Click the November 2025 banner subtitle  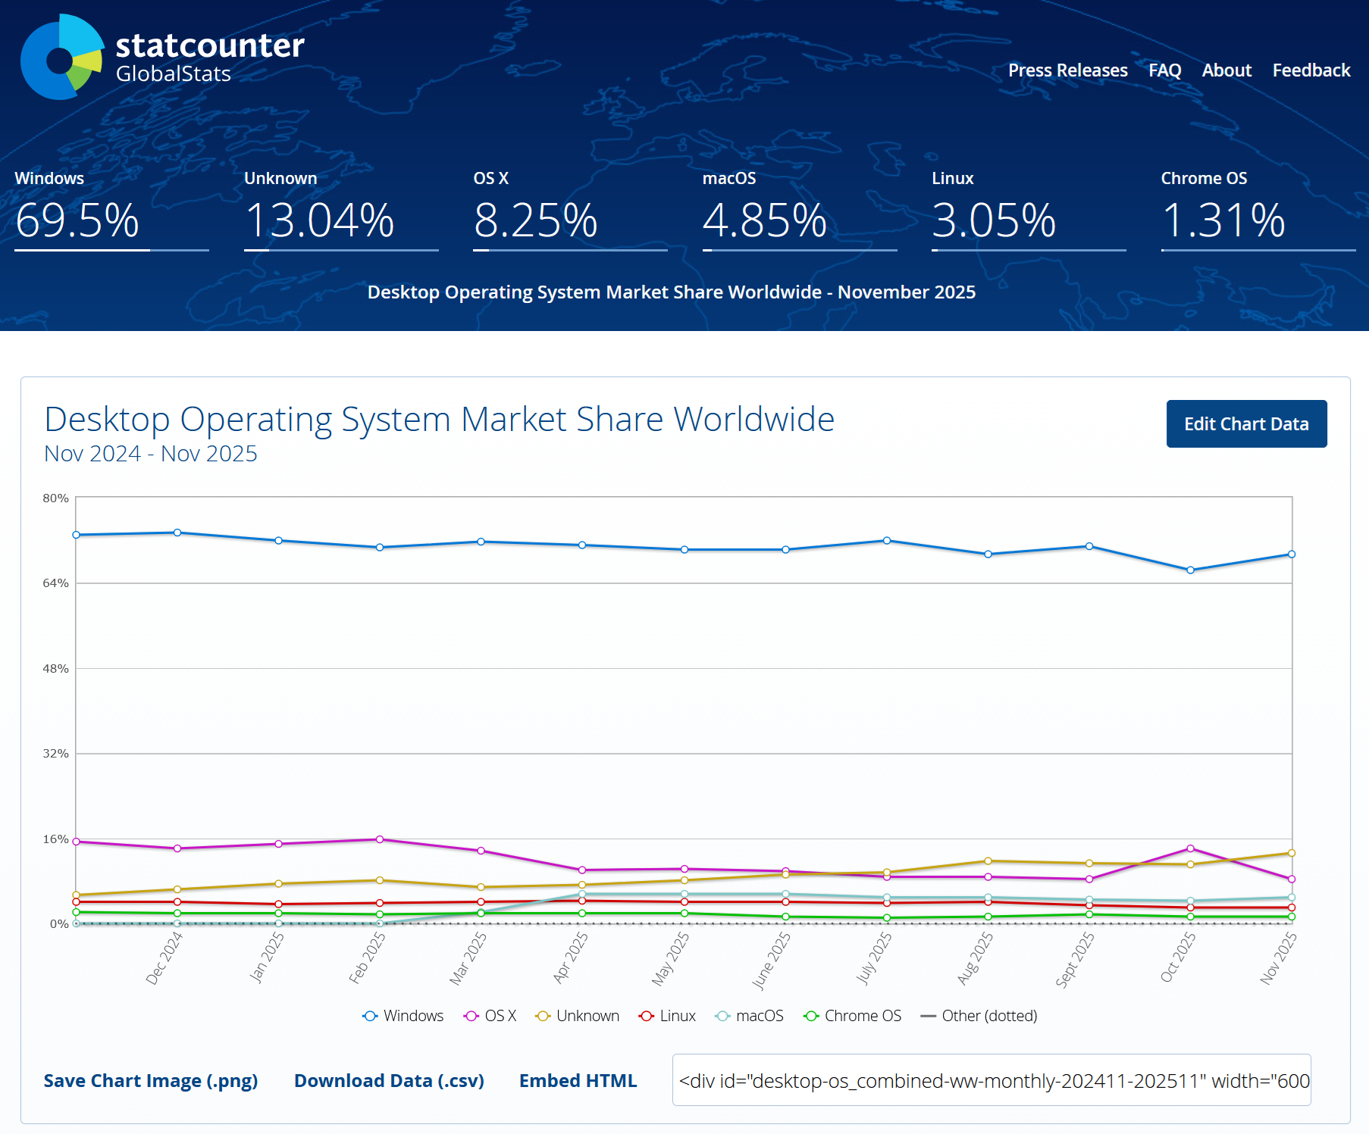[x=672, y=292]
